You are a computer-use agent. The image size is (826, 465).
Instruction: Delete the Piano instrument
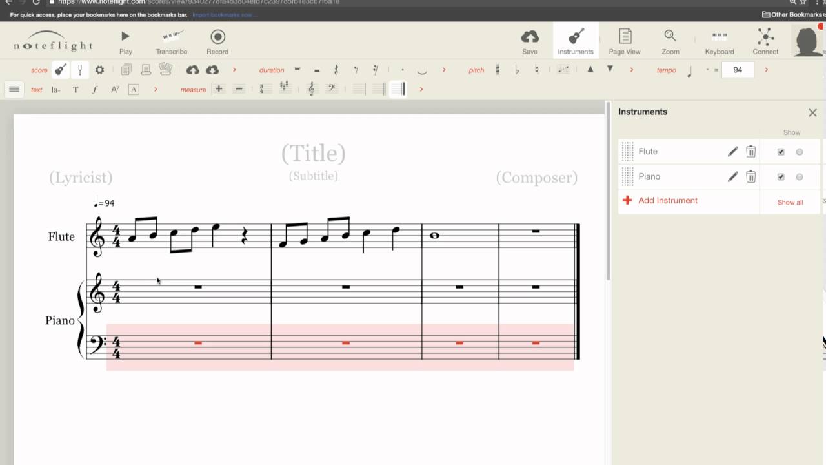[x=750, y=177]
